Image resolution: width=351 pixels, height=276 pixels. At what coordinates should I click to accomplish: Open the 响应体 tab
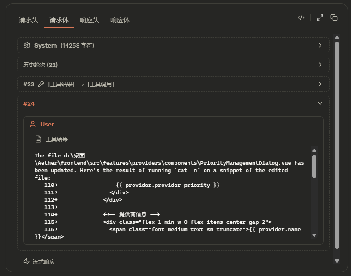(120, 20)
